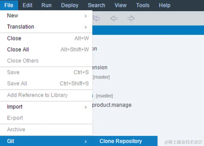204x146 pixels.
Task: Expand the Import submenu chevron
Action: pyautogui.click(x=86, y=107)
